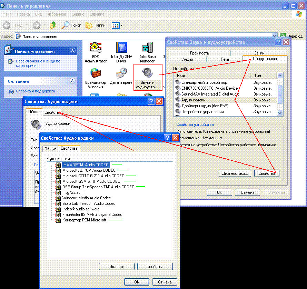The height and width of the screenshot is (289, 307).
Task: Click the Удалить button
Action: coord(117,266)
